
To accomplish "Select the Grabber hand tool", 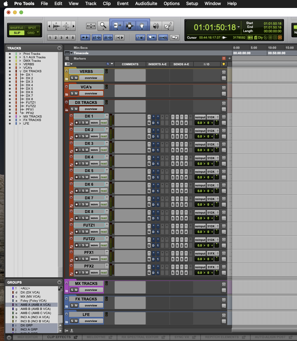I will click(142, 26).
